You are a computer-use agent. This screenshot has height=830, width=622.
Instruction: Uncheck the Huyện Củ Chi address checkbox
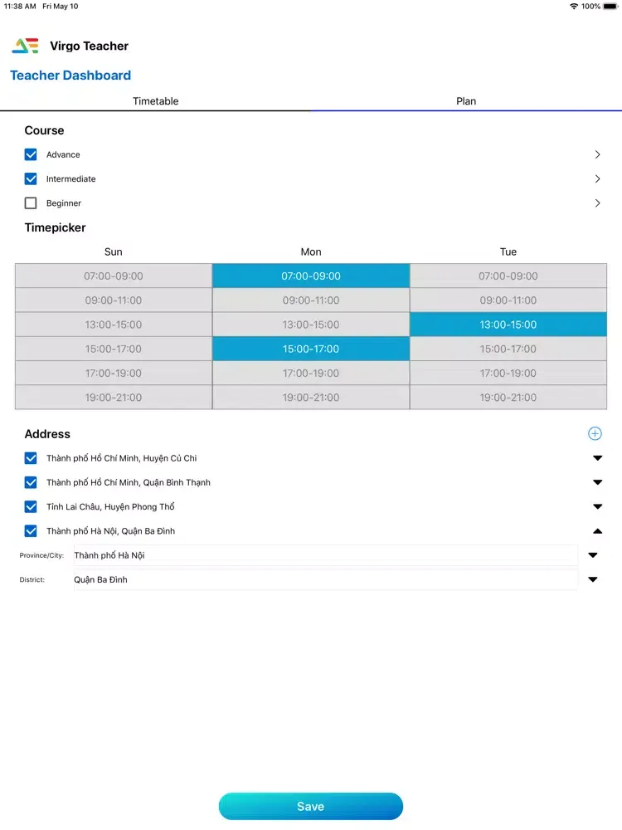31,458
